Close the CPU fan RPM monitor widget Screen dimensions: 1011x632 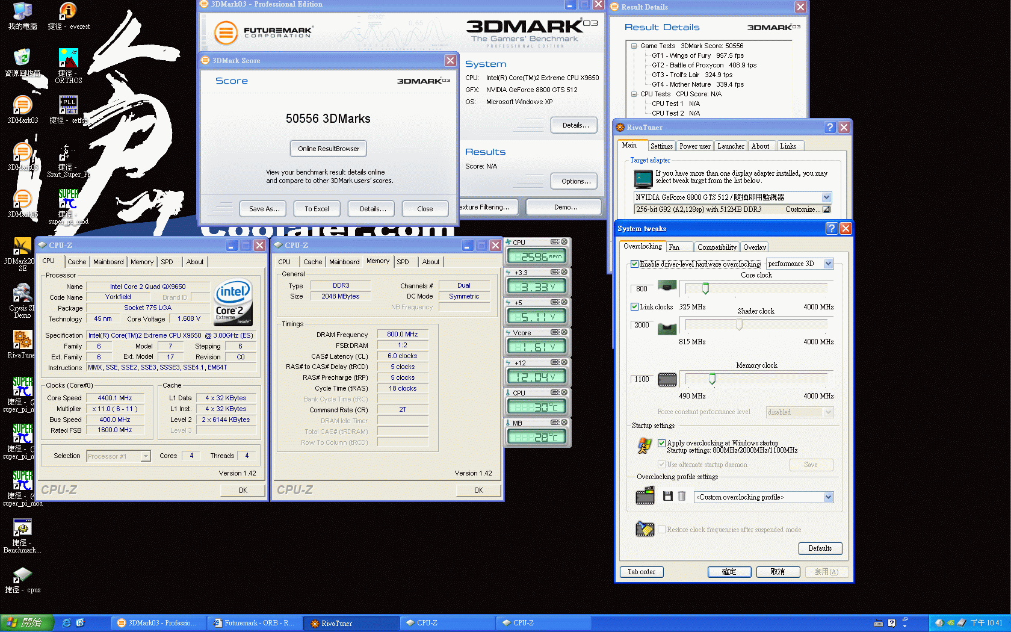click(564, 242)
